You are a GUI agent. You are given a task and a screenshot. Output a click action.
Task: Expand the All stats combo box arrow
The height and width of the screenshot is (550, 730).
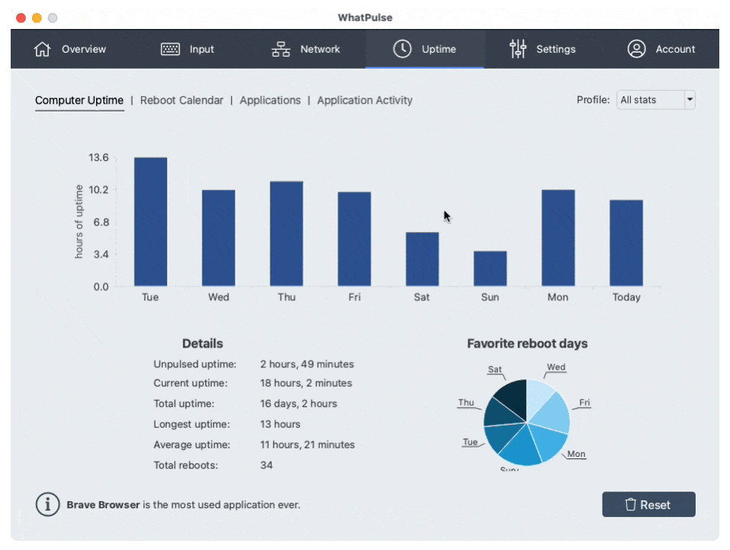689,99
